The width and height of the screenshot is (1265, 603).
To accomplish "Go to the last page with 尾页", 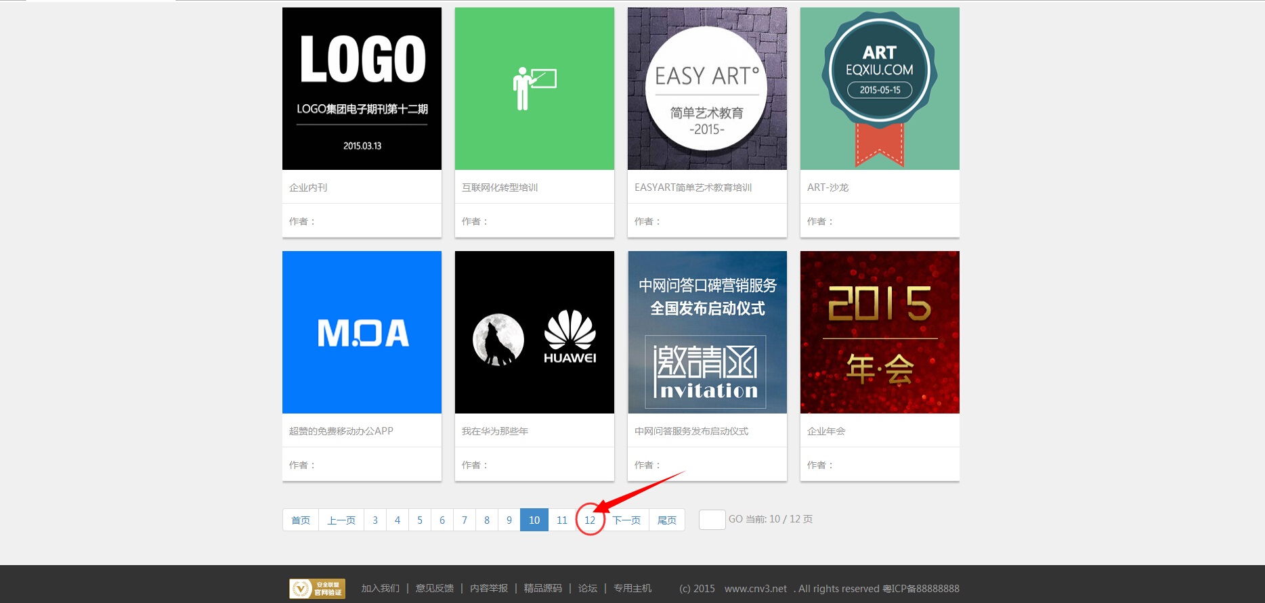I will (667, 520).
